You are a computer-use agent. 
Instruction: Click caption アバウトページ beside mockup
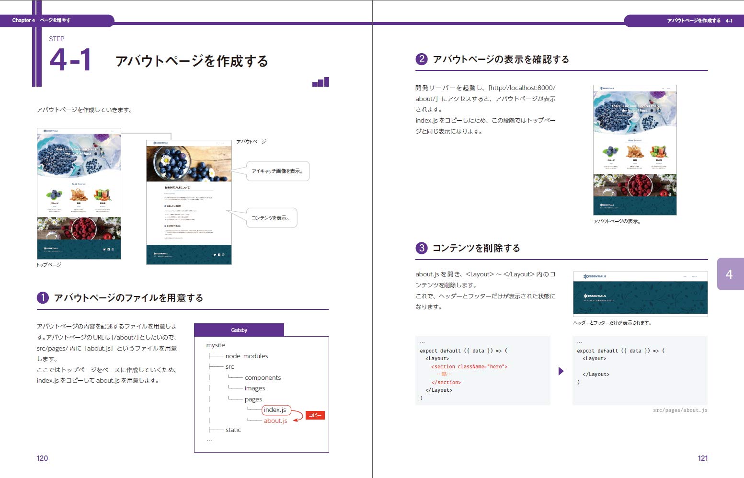pyautogui.click(x=251, y=142)
